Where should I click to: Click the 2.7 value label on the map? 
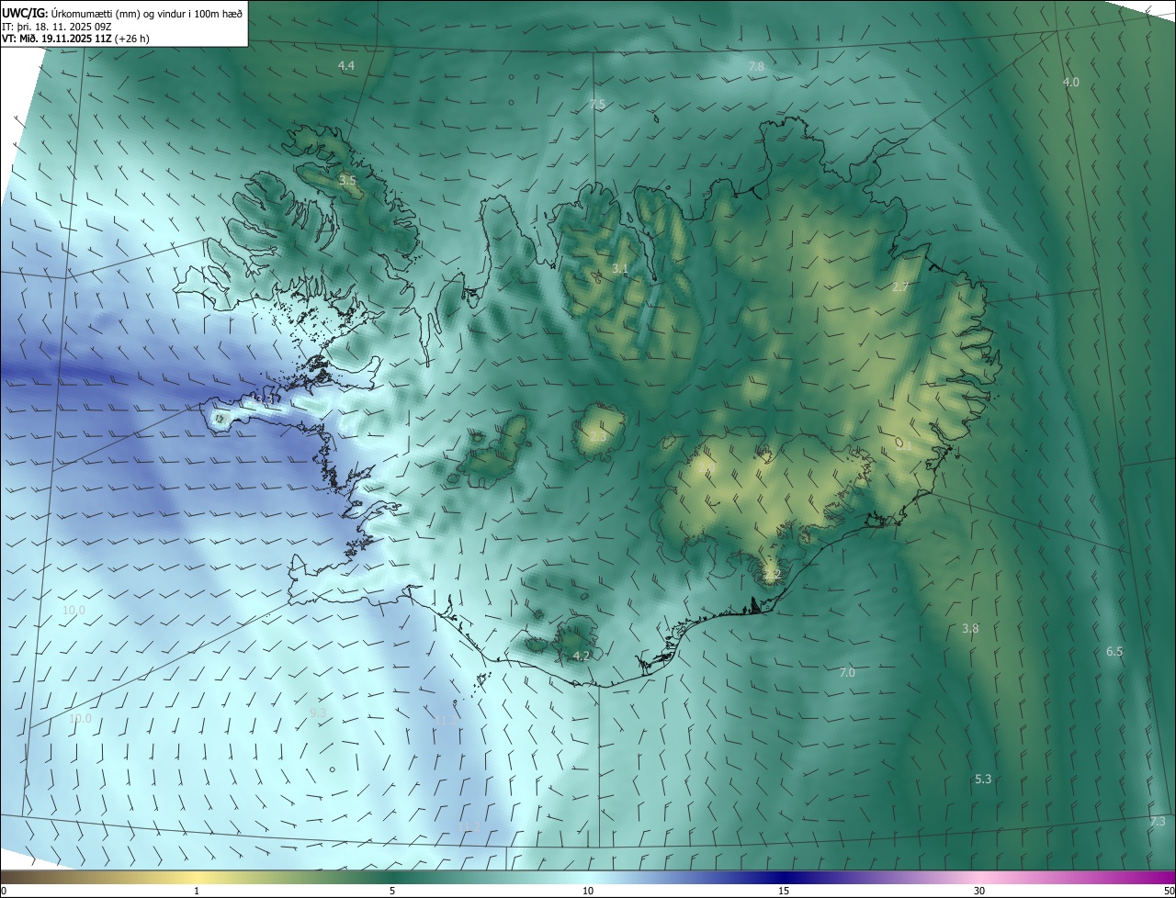(x=900, y=286)
